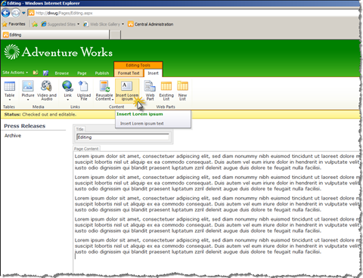
Task: Click the Editing Tools contextual header
Action: pos(138,65)
